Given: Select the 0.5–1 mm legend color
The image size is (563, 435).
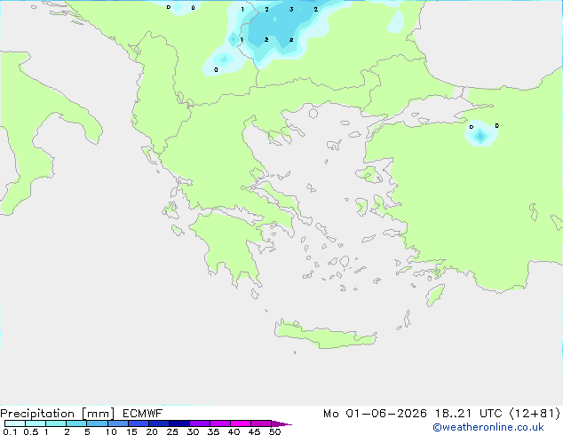Looking at the screenshot, I should (36, 423).
